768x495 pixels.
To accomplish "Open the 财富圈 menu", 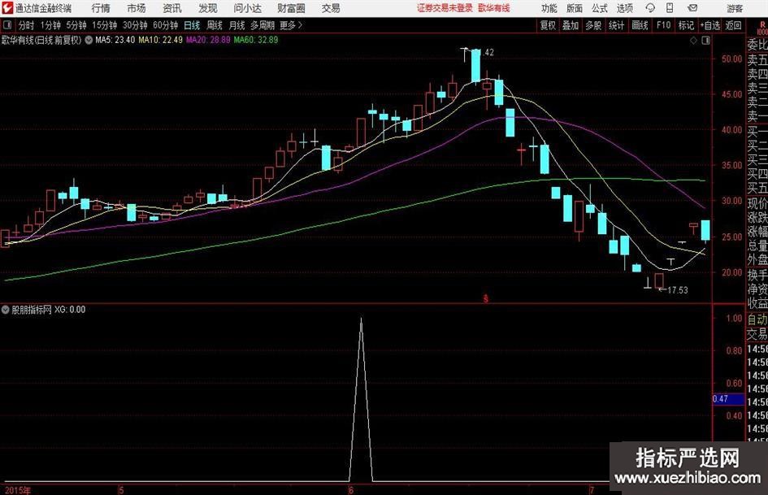I will point(291,8).
